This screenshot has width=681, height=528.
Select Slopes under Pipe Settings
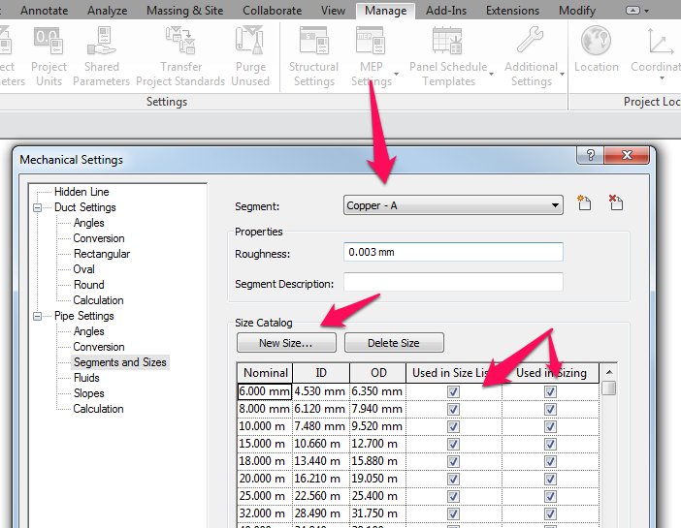(88, 393)
